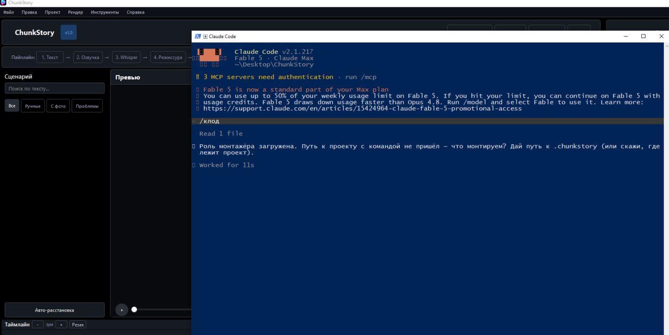The image size is (669, 335).
Task: Click the PowerShell icon in Claude Code title bar
Action: tap(198, 36)
